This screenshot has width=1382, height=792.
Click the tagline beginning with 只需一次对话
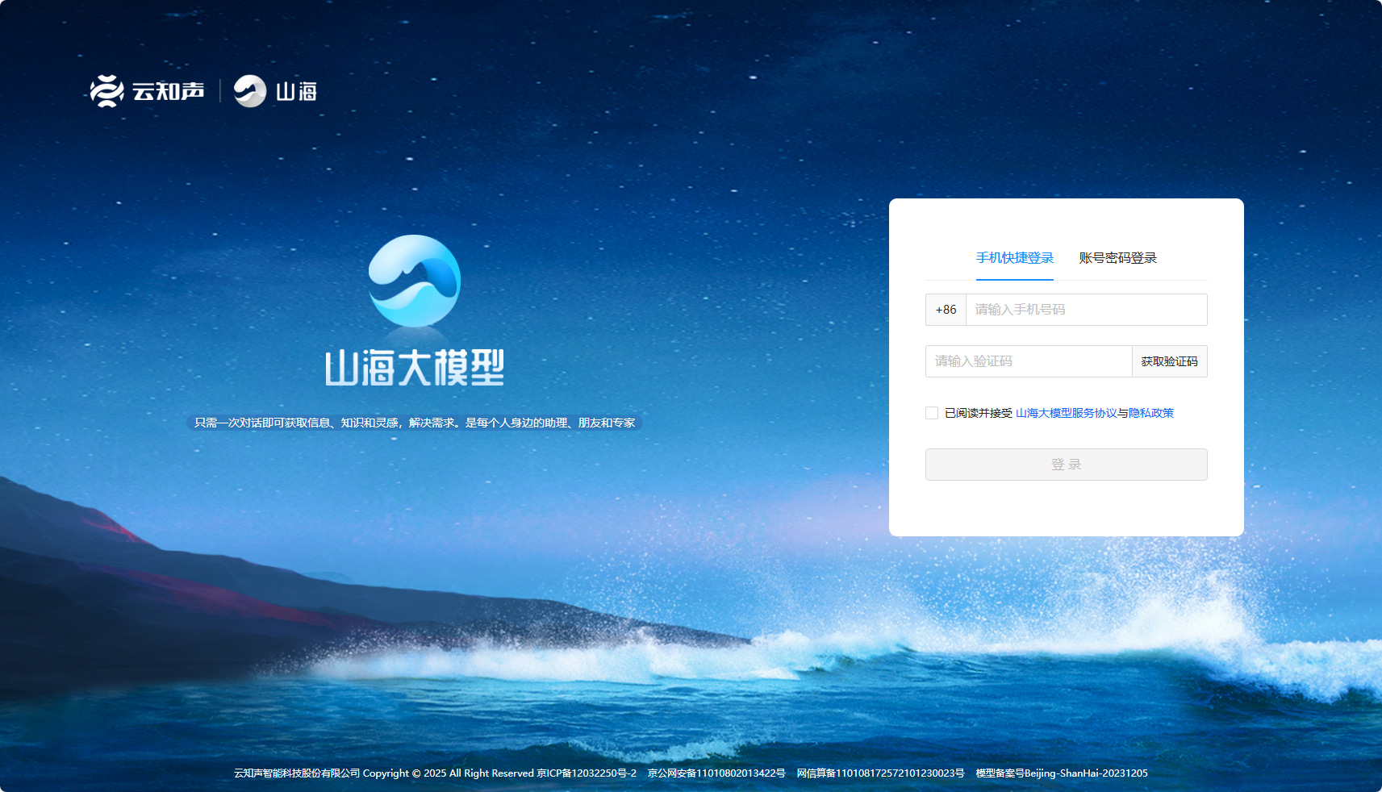(414, 423)
